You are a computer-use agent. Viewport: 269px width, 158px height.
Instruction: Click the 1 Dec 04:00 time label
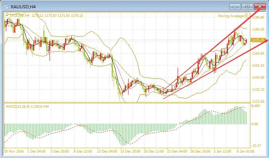pos(36,151)
